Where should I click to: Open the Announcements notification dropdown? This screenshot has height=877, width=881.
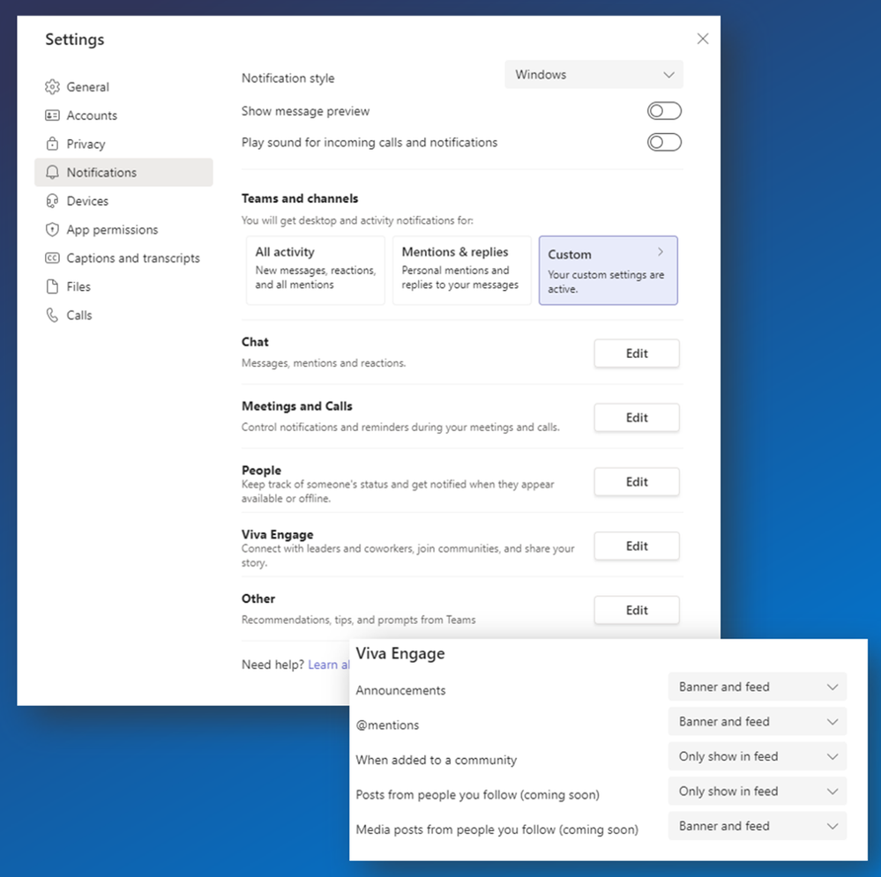point(757,687)
